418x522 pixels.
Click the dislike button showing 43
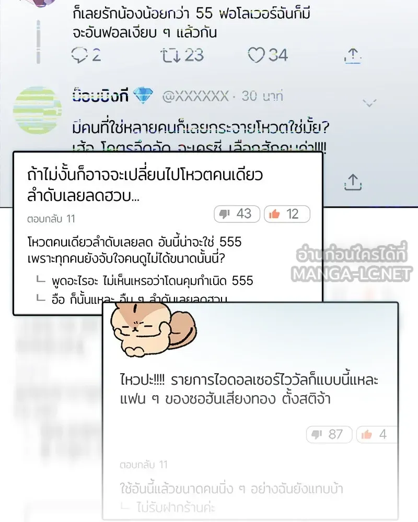click(x=237, y=213)
